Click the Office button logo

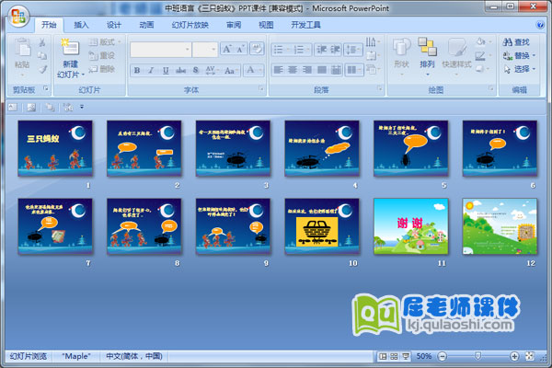point(18,17)
